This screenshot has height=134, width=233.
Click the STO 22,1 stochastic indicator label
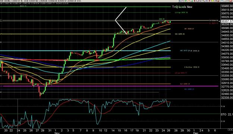pos(227,114)
